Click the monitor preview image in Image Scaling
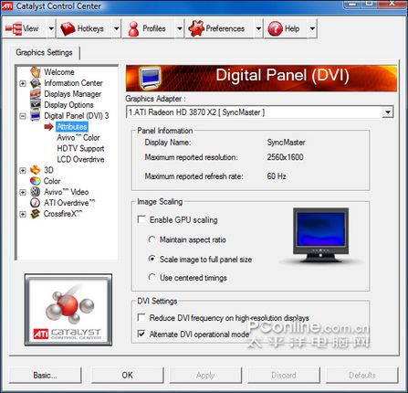Screen dimensions: 408x393 [x=320, y=236]
